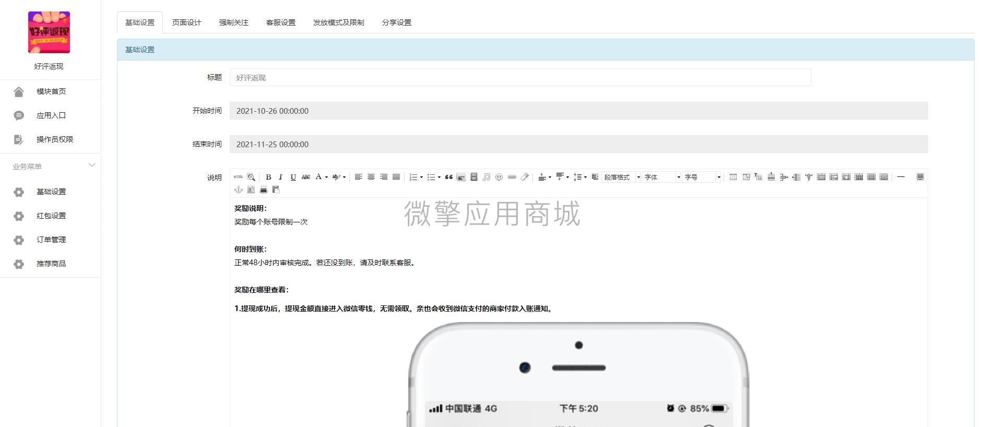Center align the text
The width and height of the screenshot is (984, 427).
[371, 177]
